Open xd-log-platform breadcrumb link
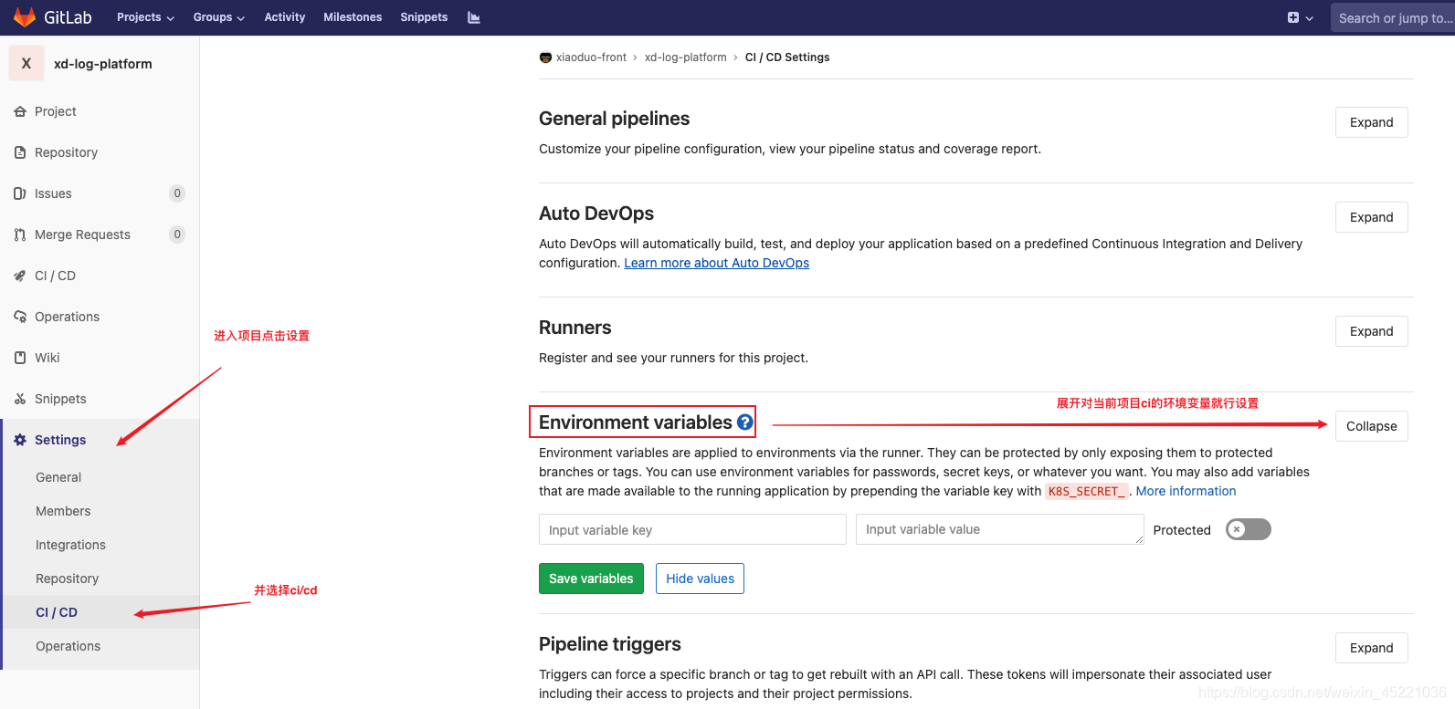 [x=686, y=57]
